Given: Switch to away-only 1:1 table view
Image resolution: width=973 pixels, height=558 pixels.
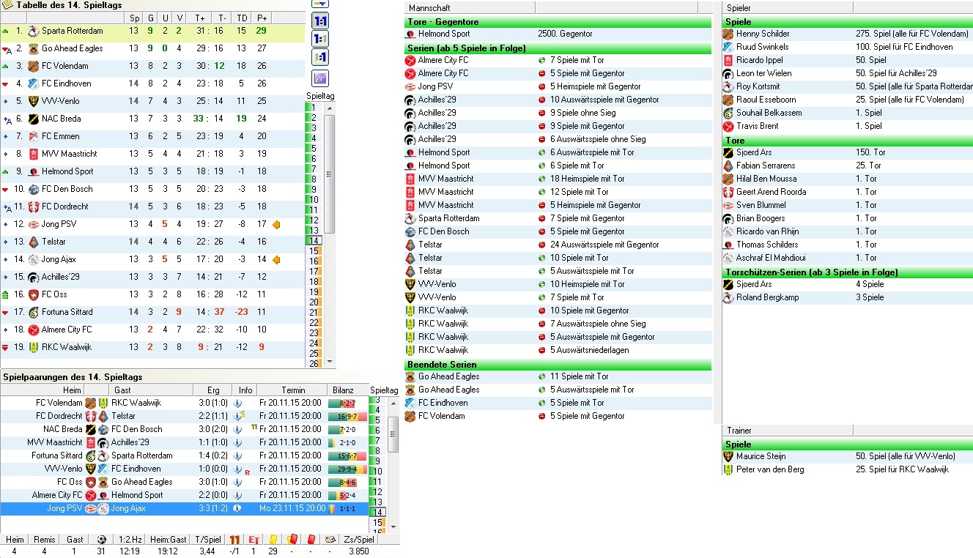Looking at the screenshot, I should tap(320, 58).
